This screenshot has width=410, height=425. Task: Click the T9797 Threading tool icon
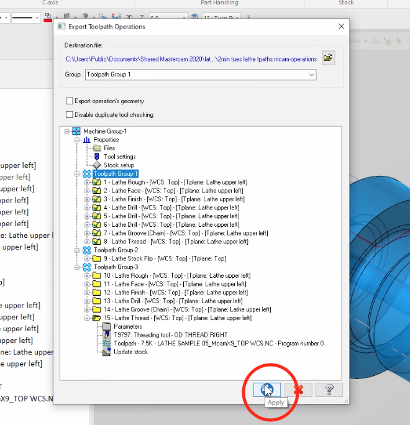[x=107, y=335]
